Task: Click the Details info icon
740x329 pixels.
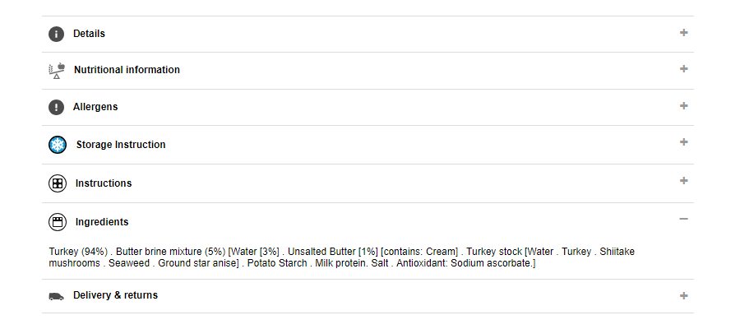Action: pos(56,34)
